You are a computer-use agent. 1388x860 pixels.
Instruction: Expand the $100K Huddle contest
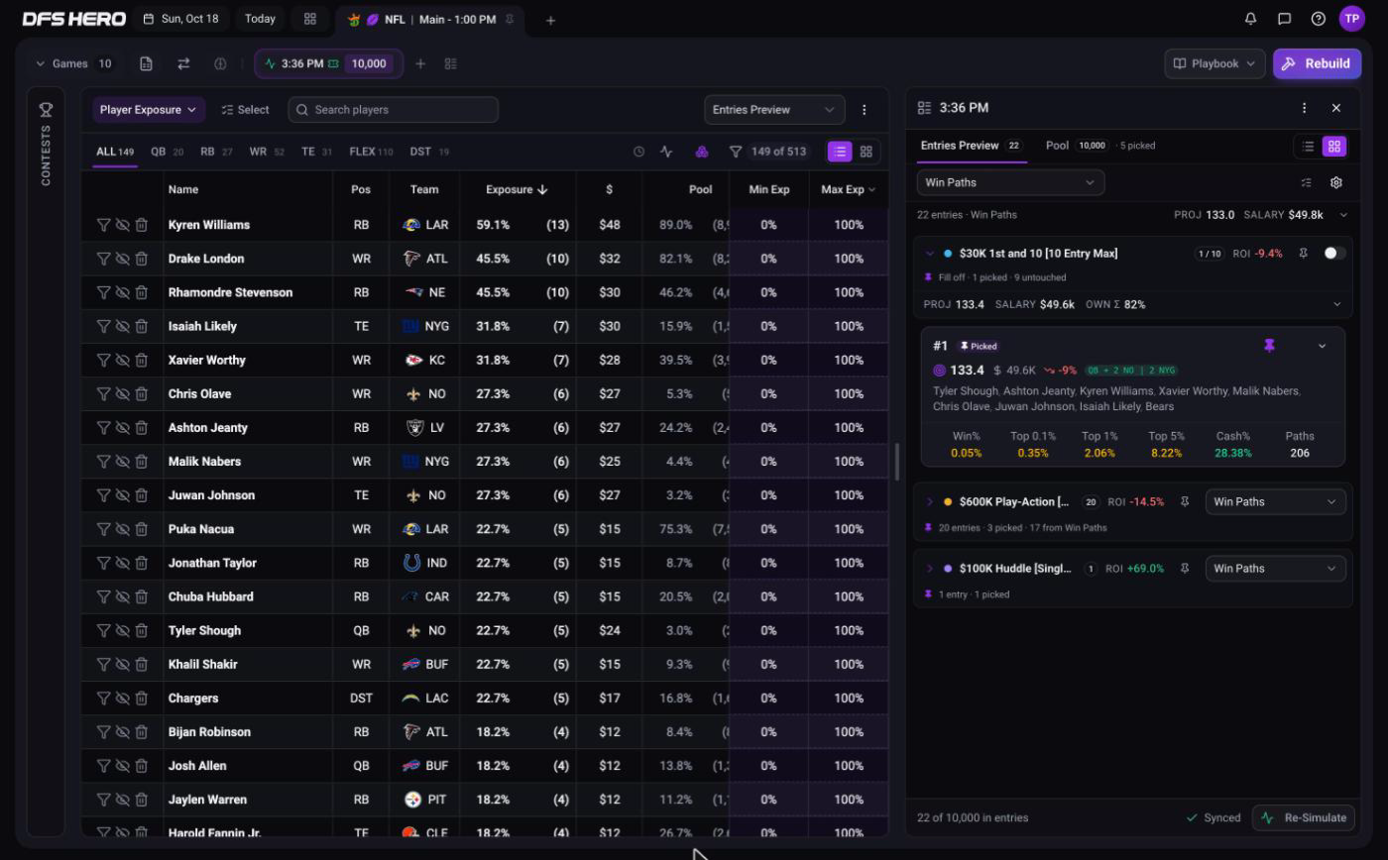coord(929,569)
